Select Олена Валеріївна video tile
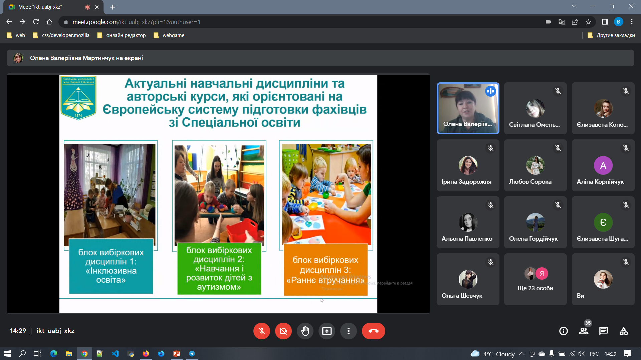Image resolution: width=641 pixels, height=360 pixels. [x=468, y=108]
